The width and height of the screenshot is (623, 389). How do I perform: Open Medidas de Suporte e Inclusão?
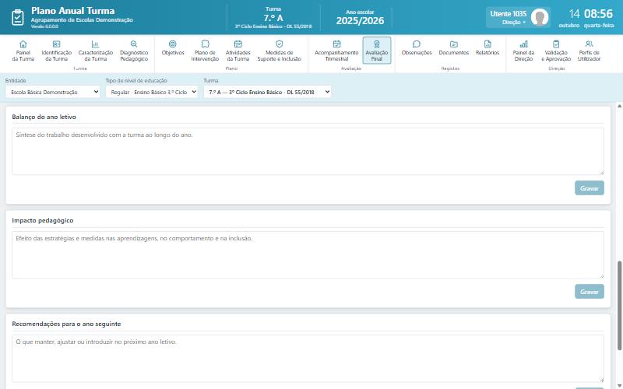click(279, 51)
